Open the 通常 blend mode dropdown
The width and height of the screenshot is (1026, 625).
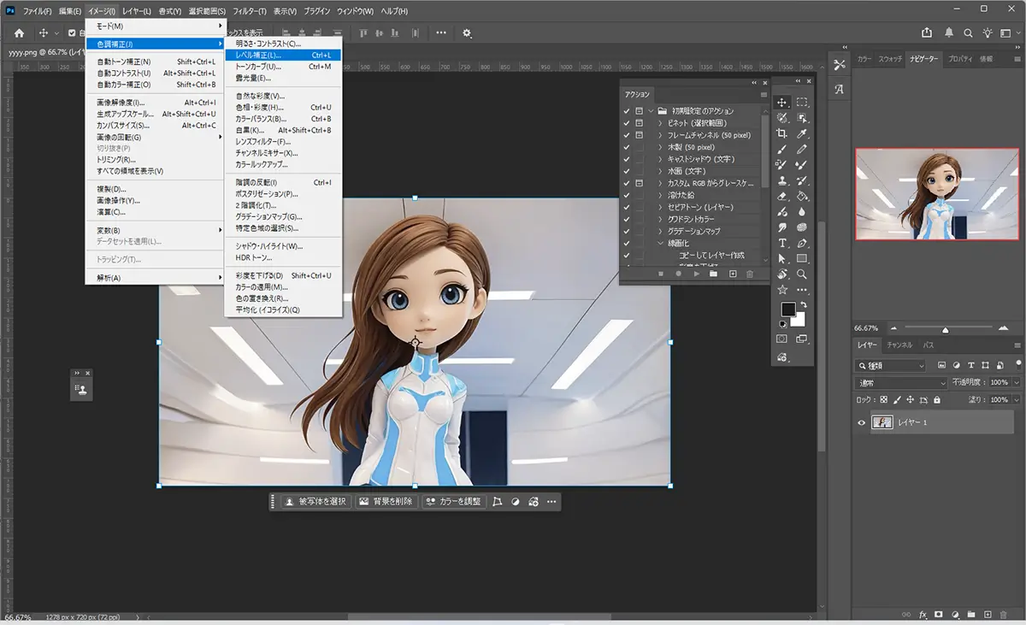point(901,382)
